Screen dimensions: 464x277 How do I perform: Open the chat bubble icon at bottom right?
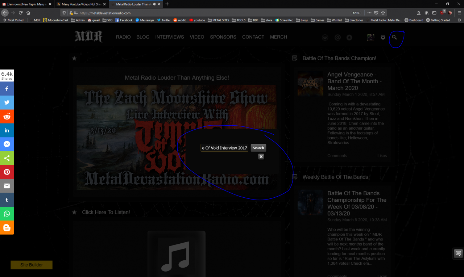(458, 253)
